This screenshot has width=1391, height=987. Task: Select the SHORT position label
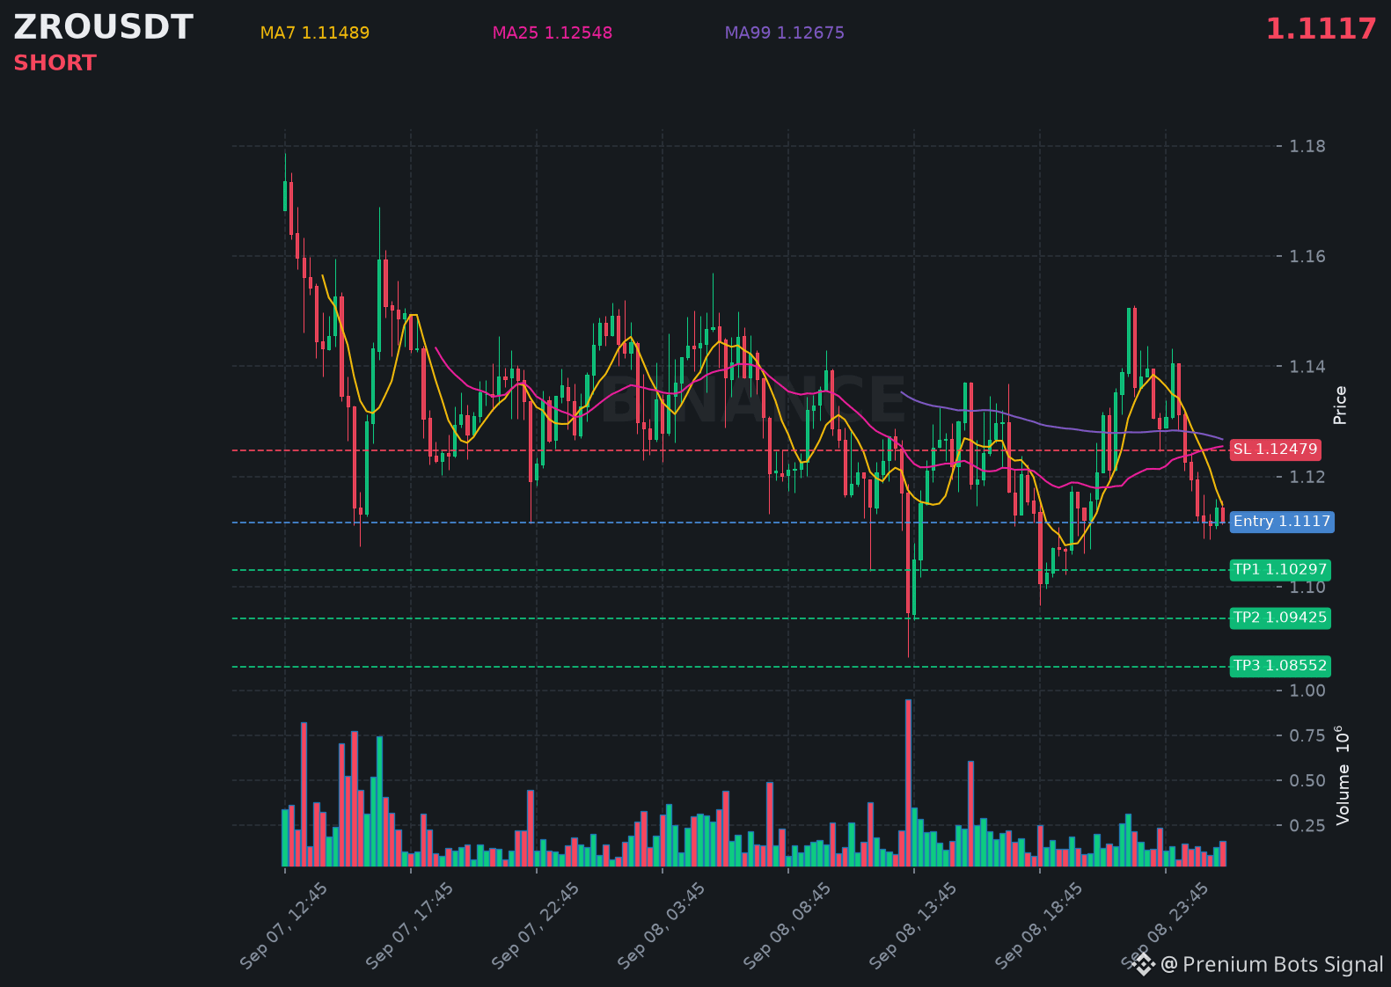point(55,63)
